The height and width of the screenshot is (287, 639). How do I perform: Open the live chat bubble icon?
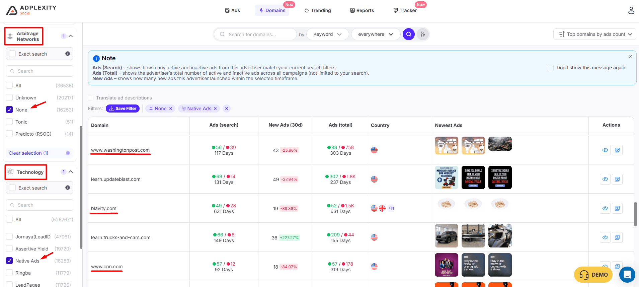pos(627,275)
